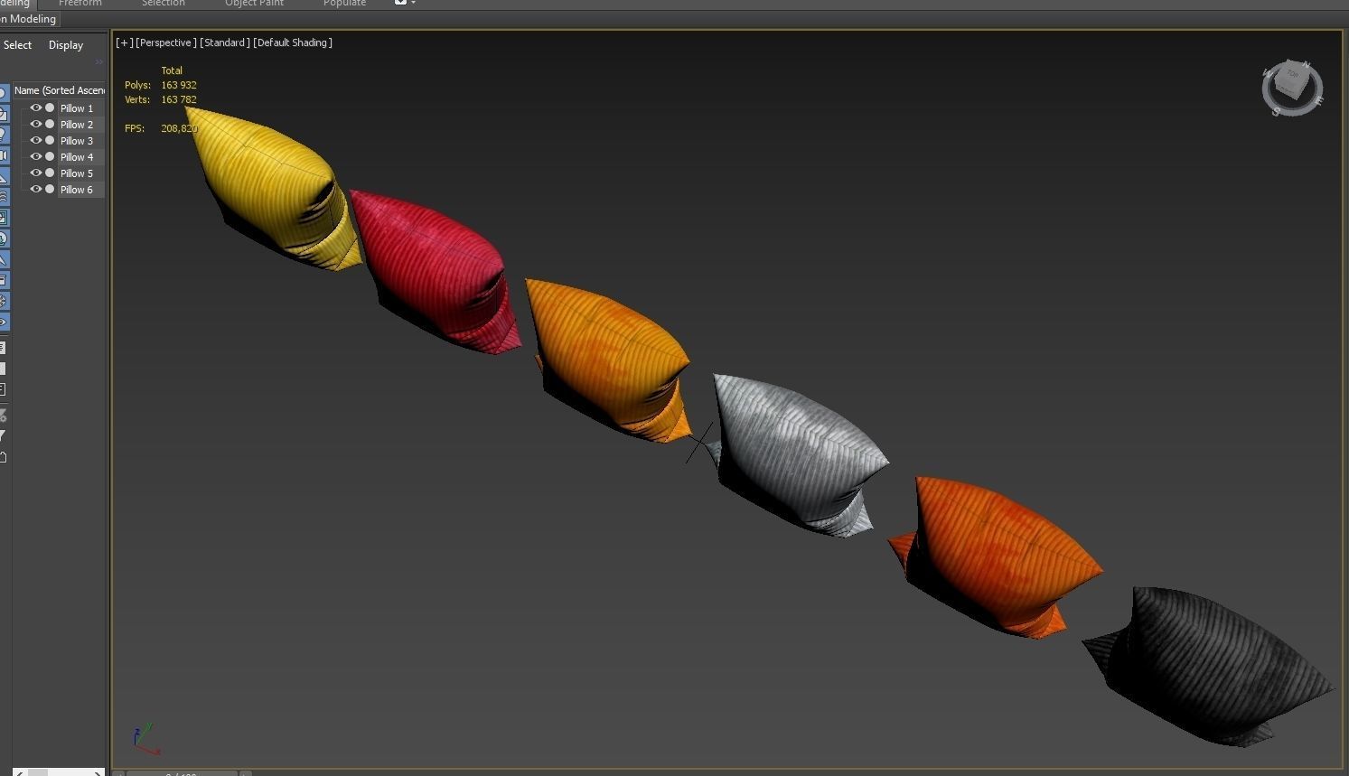Expand the scene explorer toolbar double chevron
1349x776 pixels.
(99, 62)
